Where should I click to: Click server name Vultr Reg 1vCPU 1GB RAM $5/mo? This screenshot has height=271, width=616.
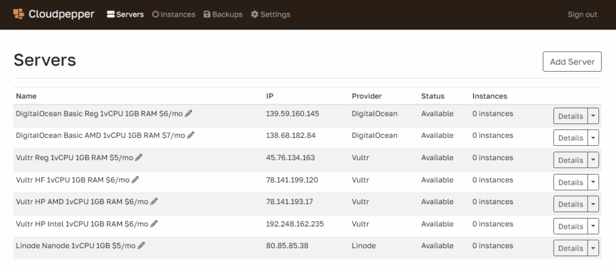[x=75, y=158]
